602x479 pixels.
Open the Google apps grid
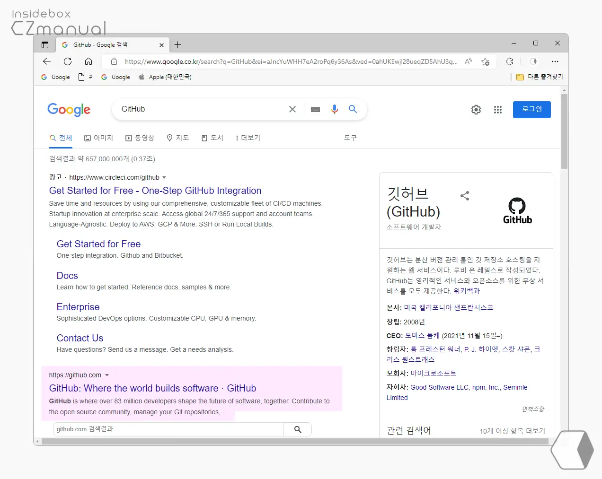tap(498, 110)
